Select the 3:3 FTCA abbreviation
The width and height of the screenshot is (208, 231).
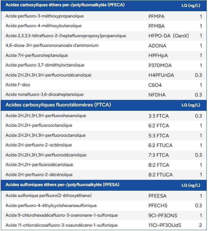coord(159,116)
